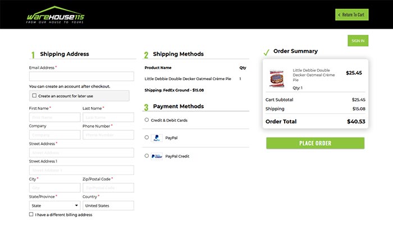Click the Shipping Address heading
This screenshot has height=244, width=393.
coord(65,54)
